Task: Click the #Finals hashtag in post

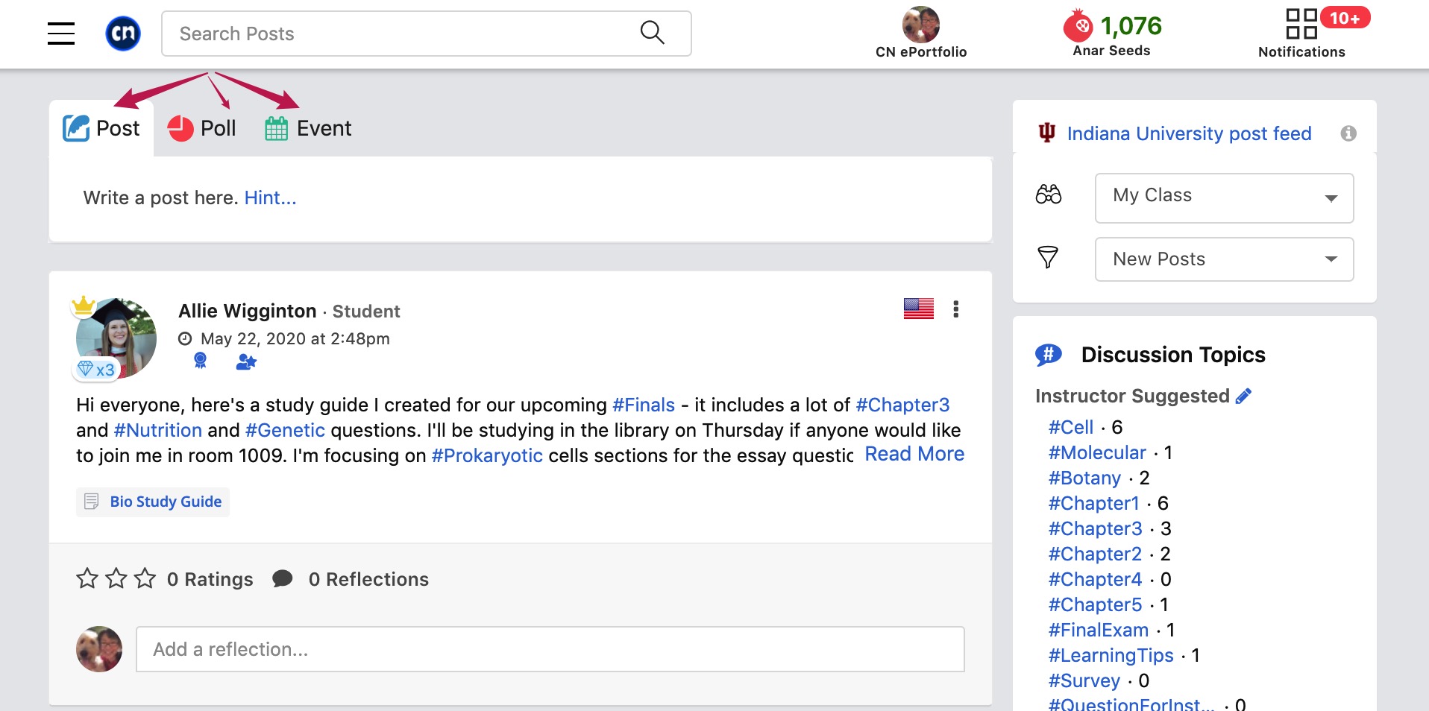Action: tap(643, 405)
